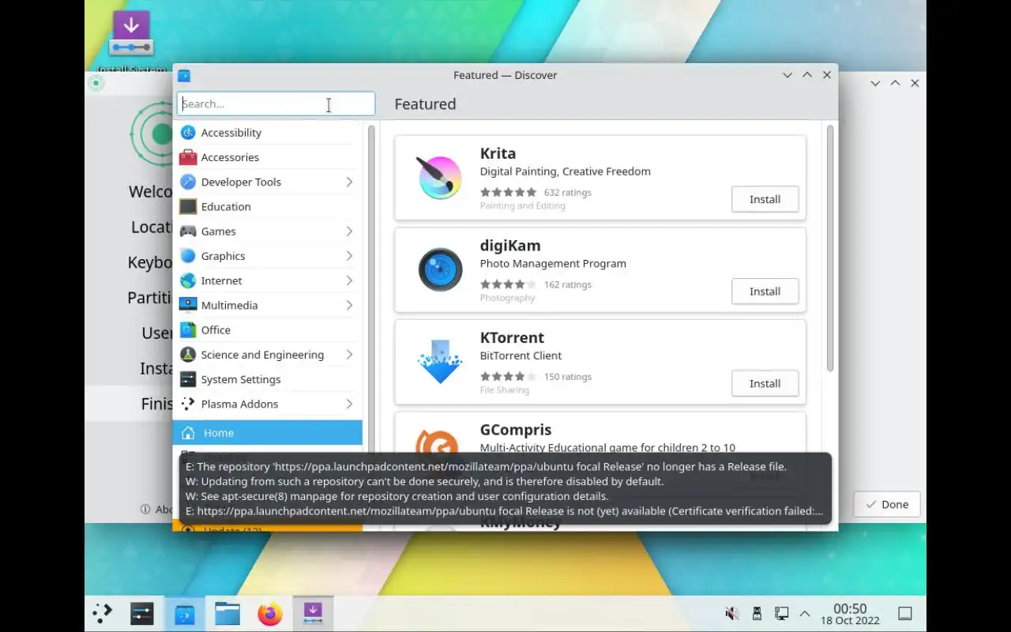Image resolution: width=1011 pixels, height=632 pixels.
Task: Click the Search field in Discover
Action: pos(276,103)
